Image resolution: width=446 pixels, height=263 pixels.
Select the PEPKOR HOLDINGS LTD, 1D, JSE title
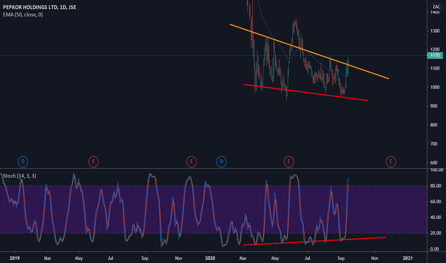[40, 7]
